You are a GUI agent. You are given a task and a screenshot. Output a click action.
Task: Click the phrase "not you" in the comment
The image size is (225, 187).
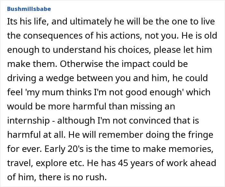(157, 36)
